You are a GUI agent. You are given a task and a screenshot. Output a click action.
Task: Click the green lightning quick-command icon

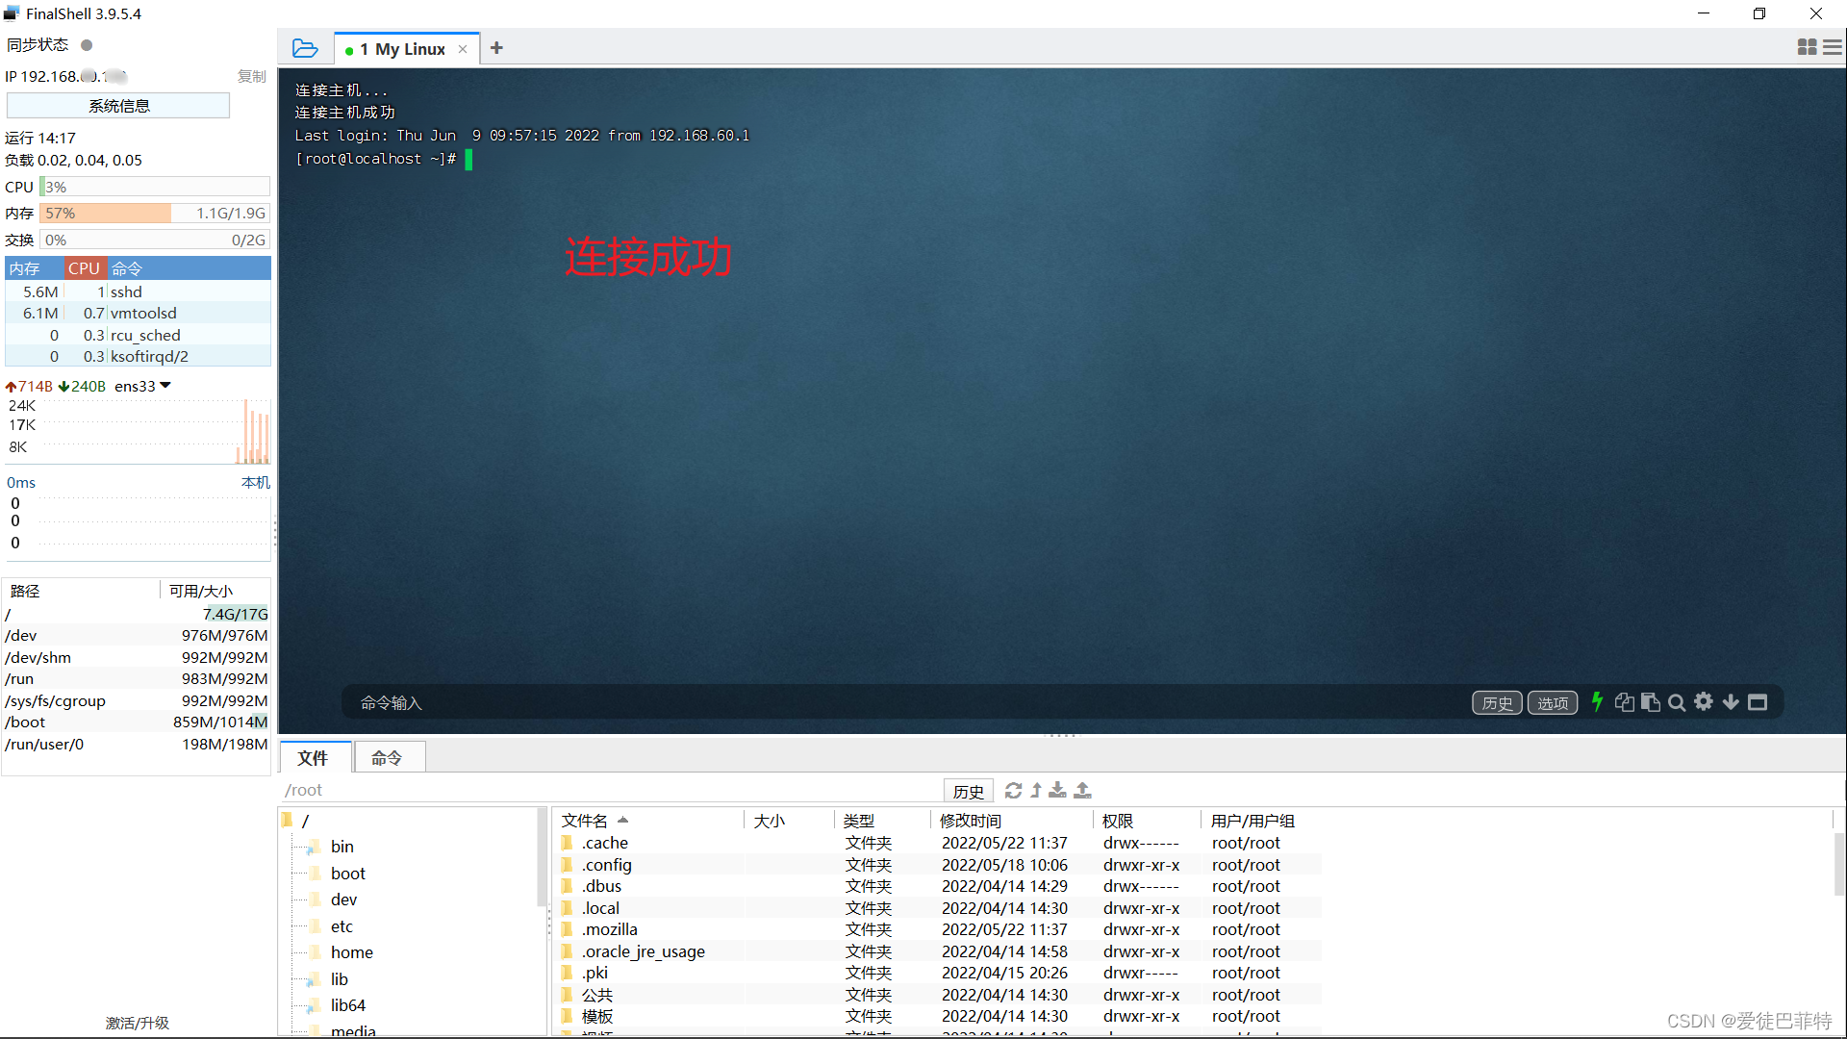[1597, 702]
